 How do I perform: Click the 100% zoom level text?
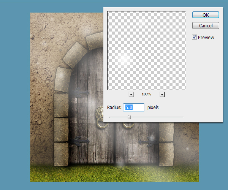point(146,94)
